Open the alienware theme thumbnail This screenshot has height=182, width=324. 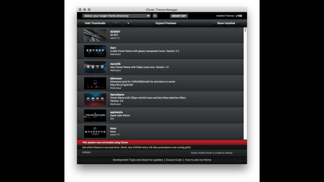(95, 83)
